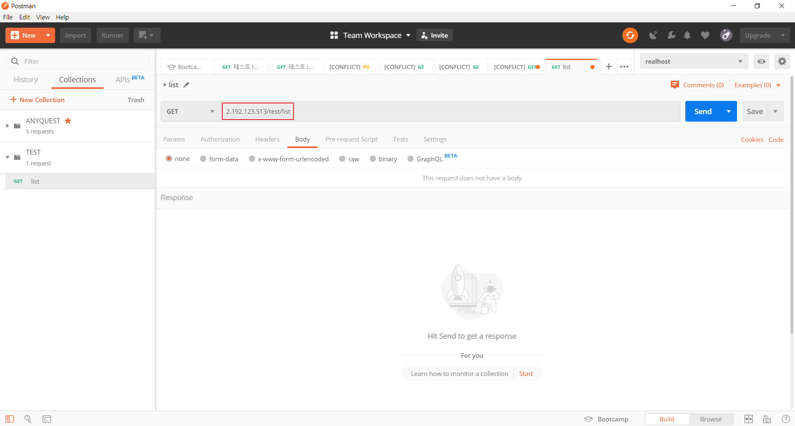Open the Team Workspace dropdown
The height and width of the screenshot is (426, 795).
[371, 36]
